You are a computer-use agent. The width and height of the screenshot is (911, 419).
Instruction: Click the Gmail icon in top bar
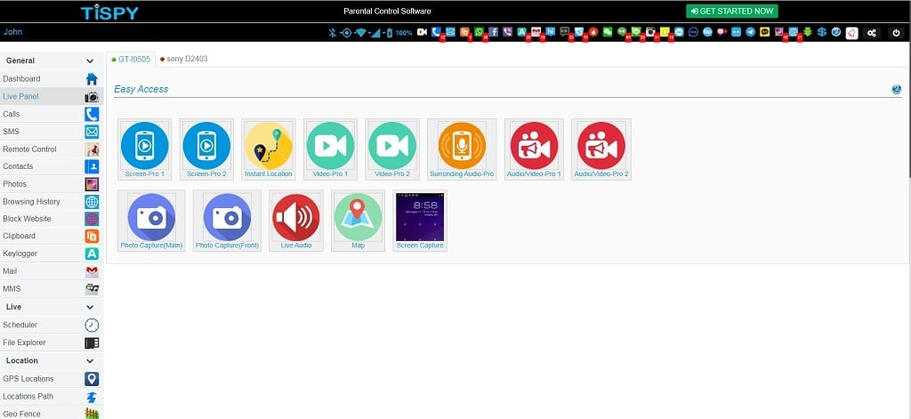(536, 32)
